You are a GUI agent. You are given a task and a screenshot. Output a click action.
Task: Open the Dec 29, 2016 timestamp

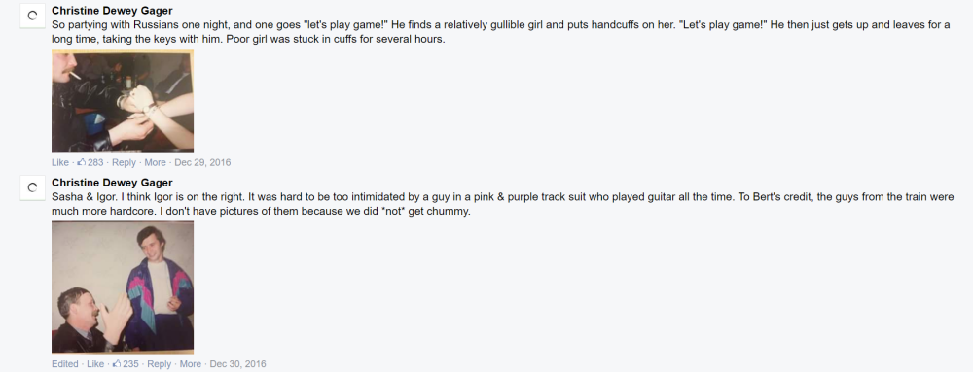pyautogui.click(x=202, y=162)
